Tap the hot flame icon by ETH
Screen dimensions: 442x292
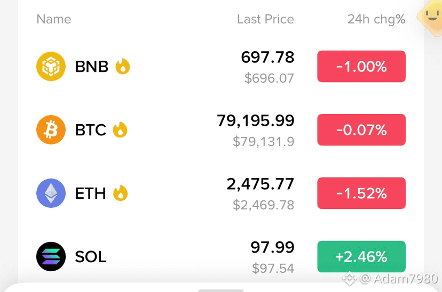(120, 193)
